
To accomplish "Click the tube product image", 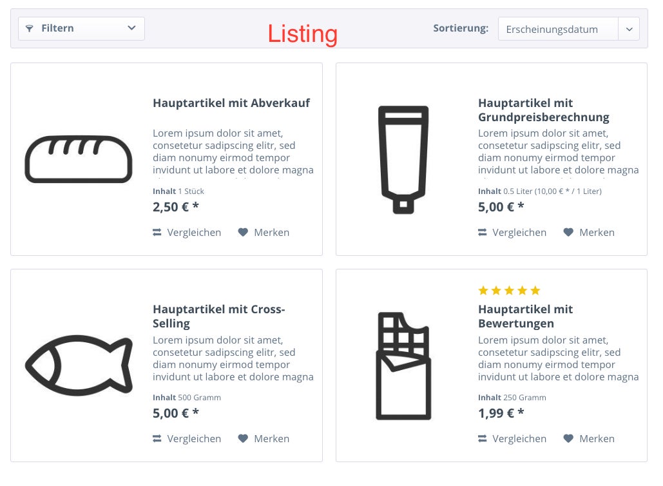I will click(x=403, y=159).
